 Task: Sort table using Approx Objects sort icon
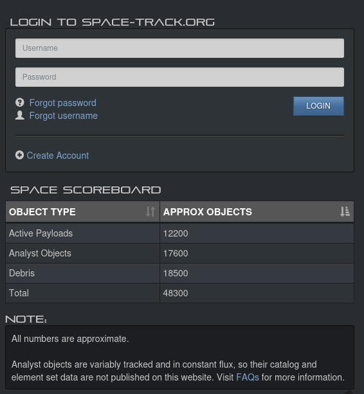(x=345, y=211)
